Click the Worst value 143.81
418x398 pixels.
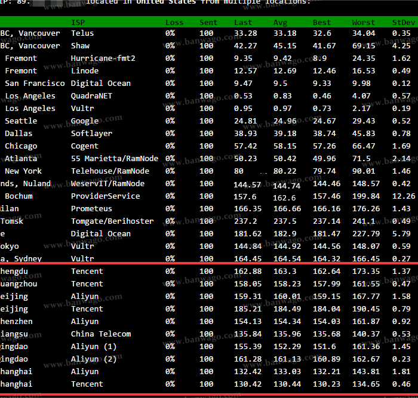tap(366, 372)
